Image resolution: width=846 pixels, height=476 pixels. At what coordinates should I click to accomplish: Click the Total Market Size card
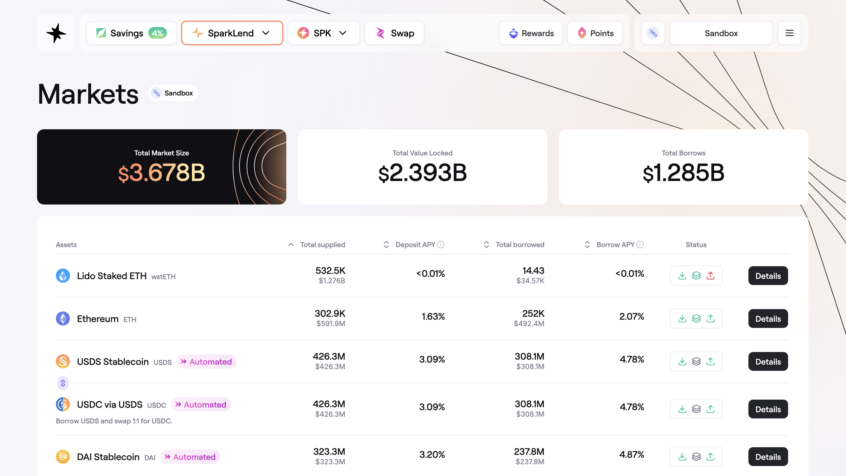click(x=161, y=167)
